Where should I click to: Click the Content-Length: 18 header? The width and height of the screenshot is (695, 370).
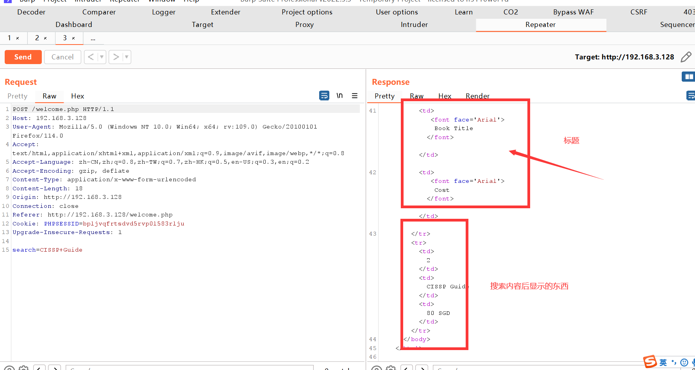click(47, 188)
